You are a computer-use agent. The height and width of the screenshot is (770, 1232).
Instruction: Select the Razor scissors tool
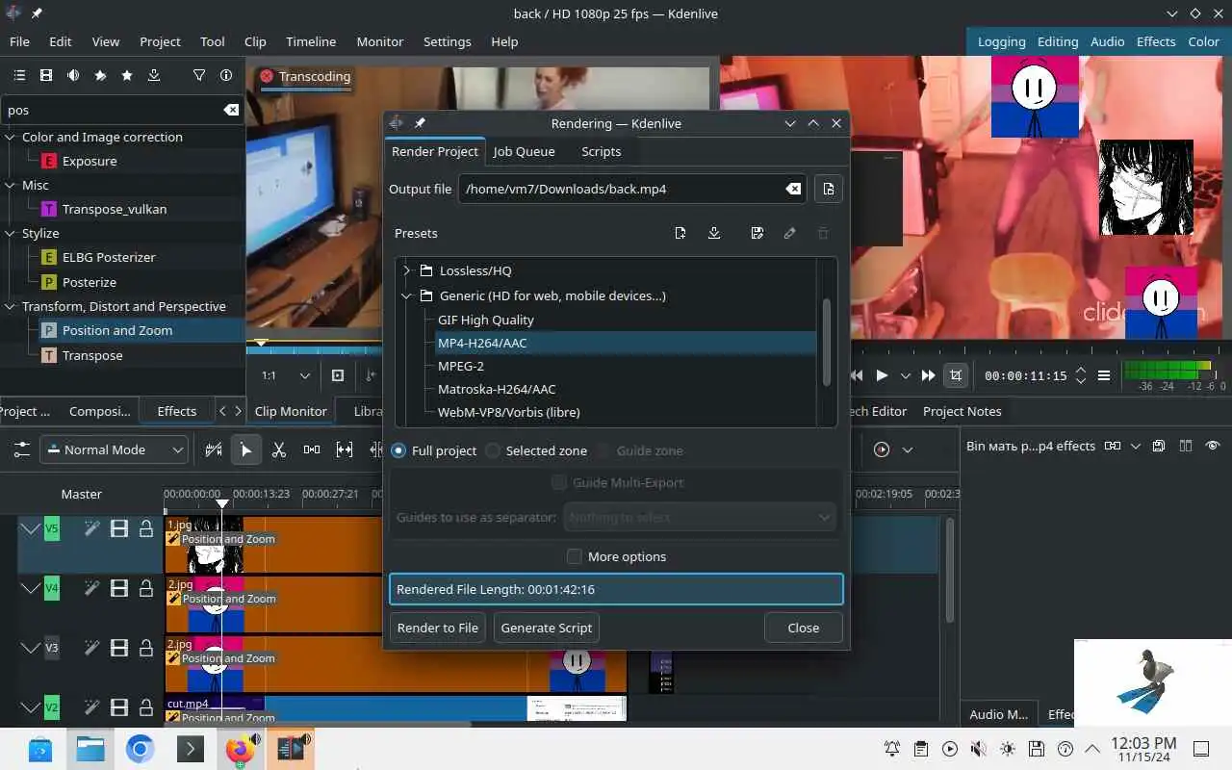pyautogui.click(x=279, y=449)
